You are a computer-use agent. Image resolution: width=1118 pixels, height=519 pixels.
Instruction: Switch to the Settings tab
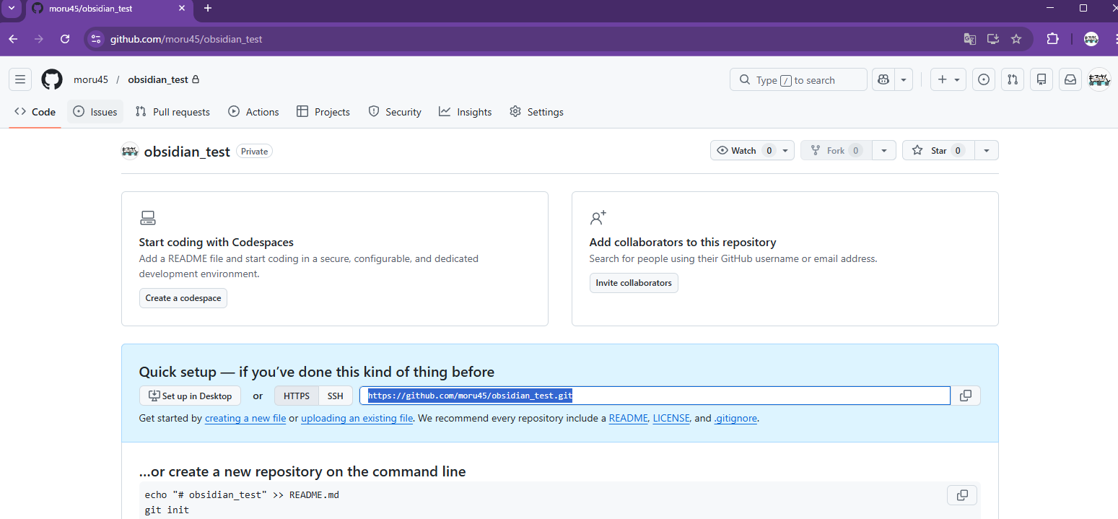click(536, 112)
